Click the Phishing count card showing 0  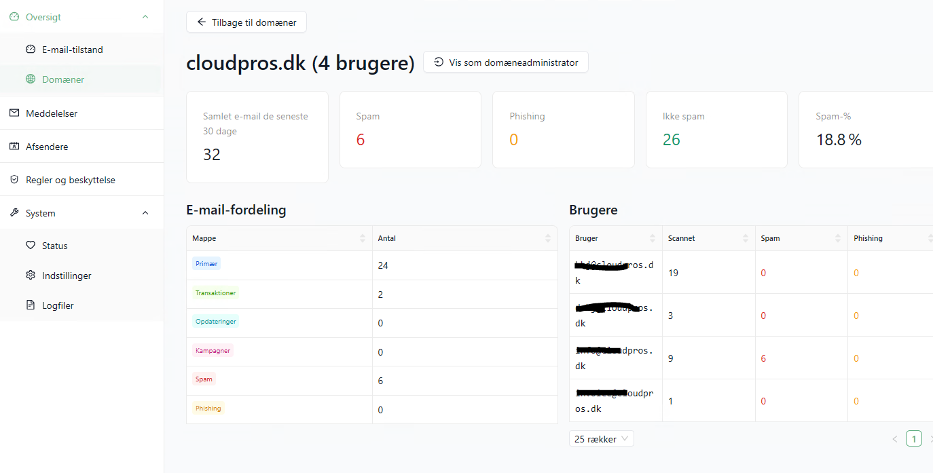tap(564, 130)
